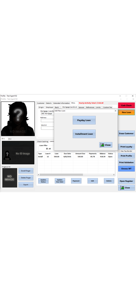Open the Origin sub-tab
136x290 pixels.
[x=41, y=107]
